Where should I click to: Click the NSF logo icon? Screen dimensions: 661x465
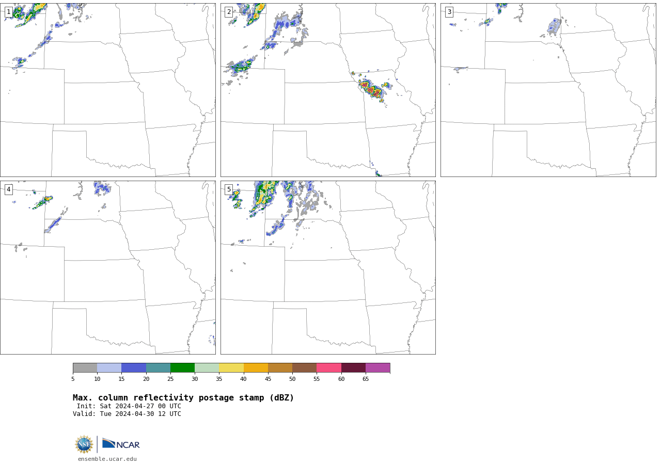point(84,444)
